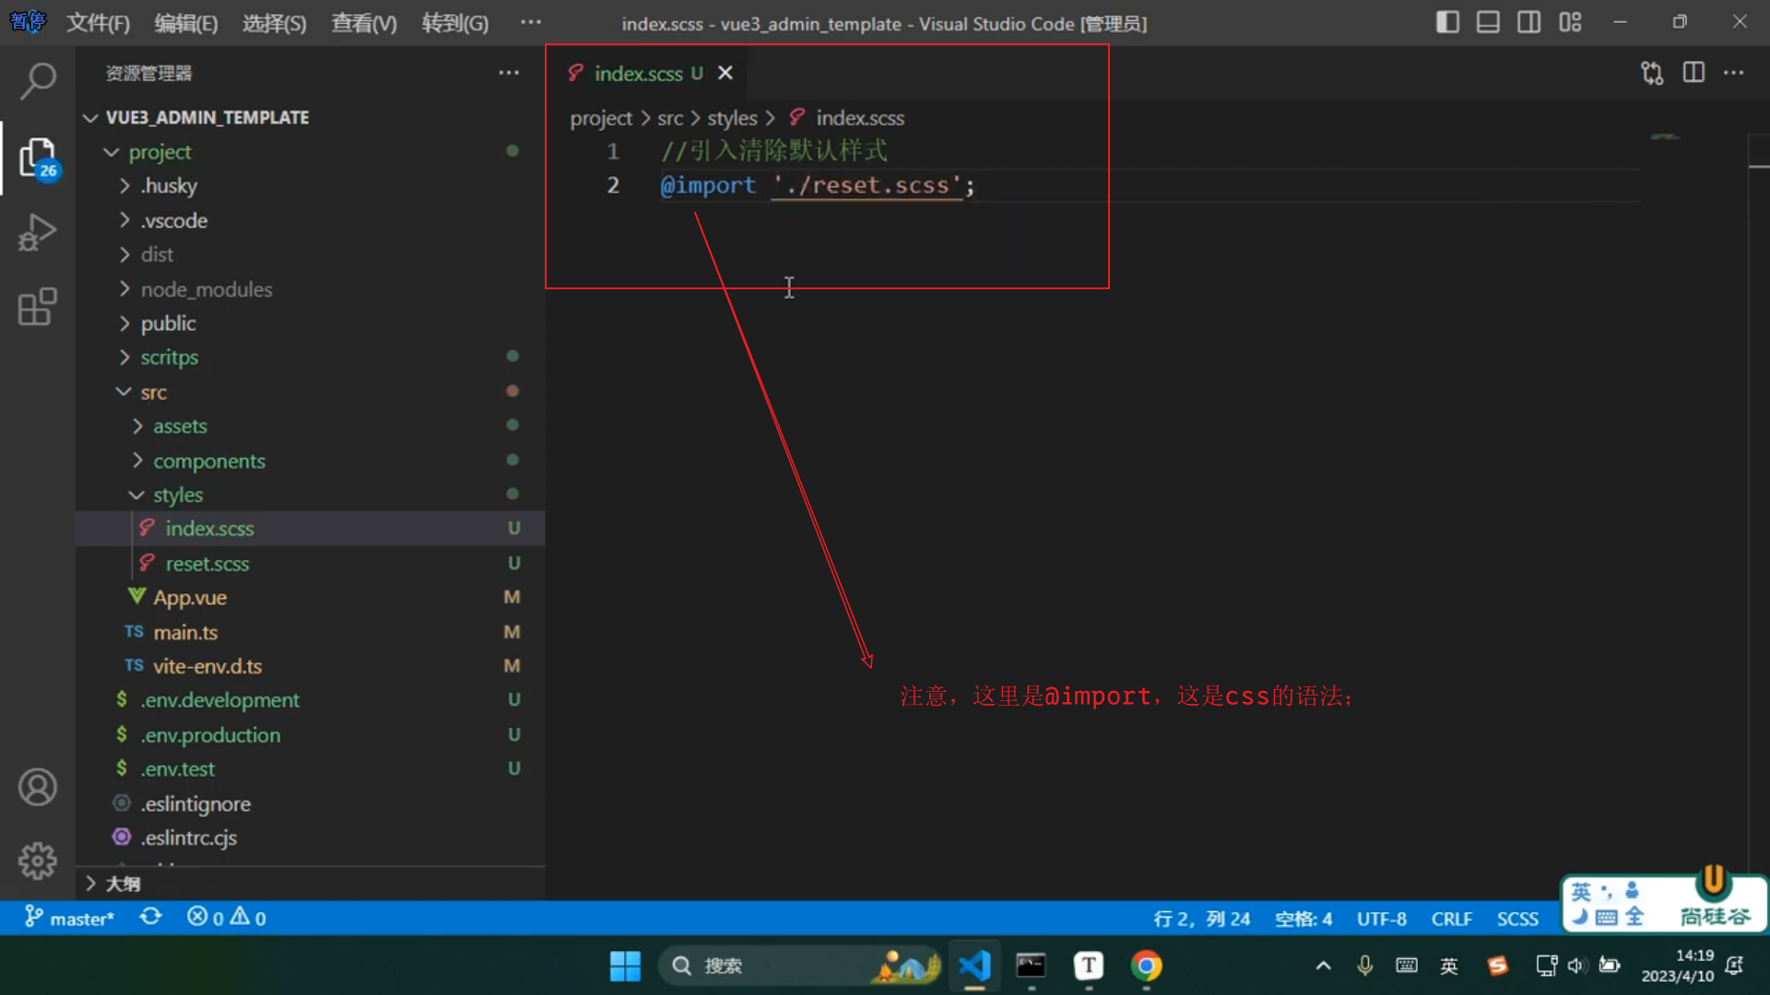Open the 文件(F) menu
The width and height of the screenshot is (1770, 995).
tap(98, 23)
